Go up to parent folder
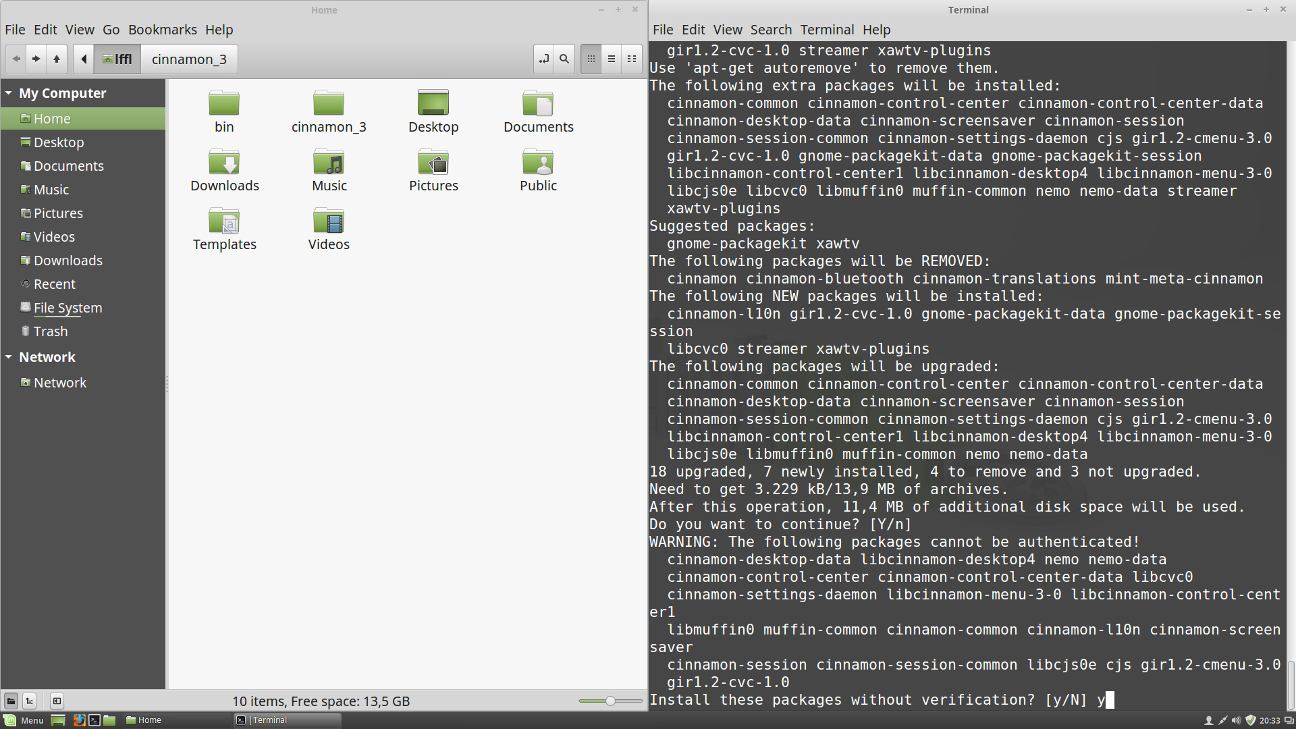1296x729 pixels. pyautogui.click(x=57, y=59)
